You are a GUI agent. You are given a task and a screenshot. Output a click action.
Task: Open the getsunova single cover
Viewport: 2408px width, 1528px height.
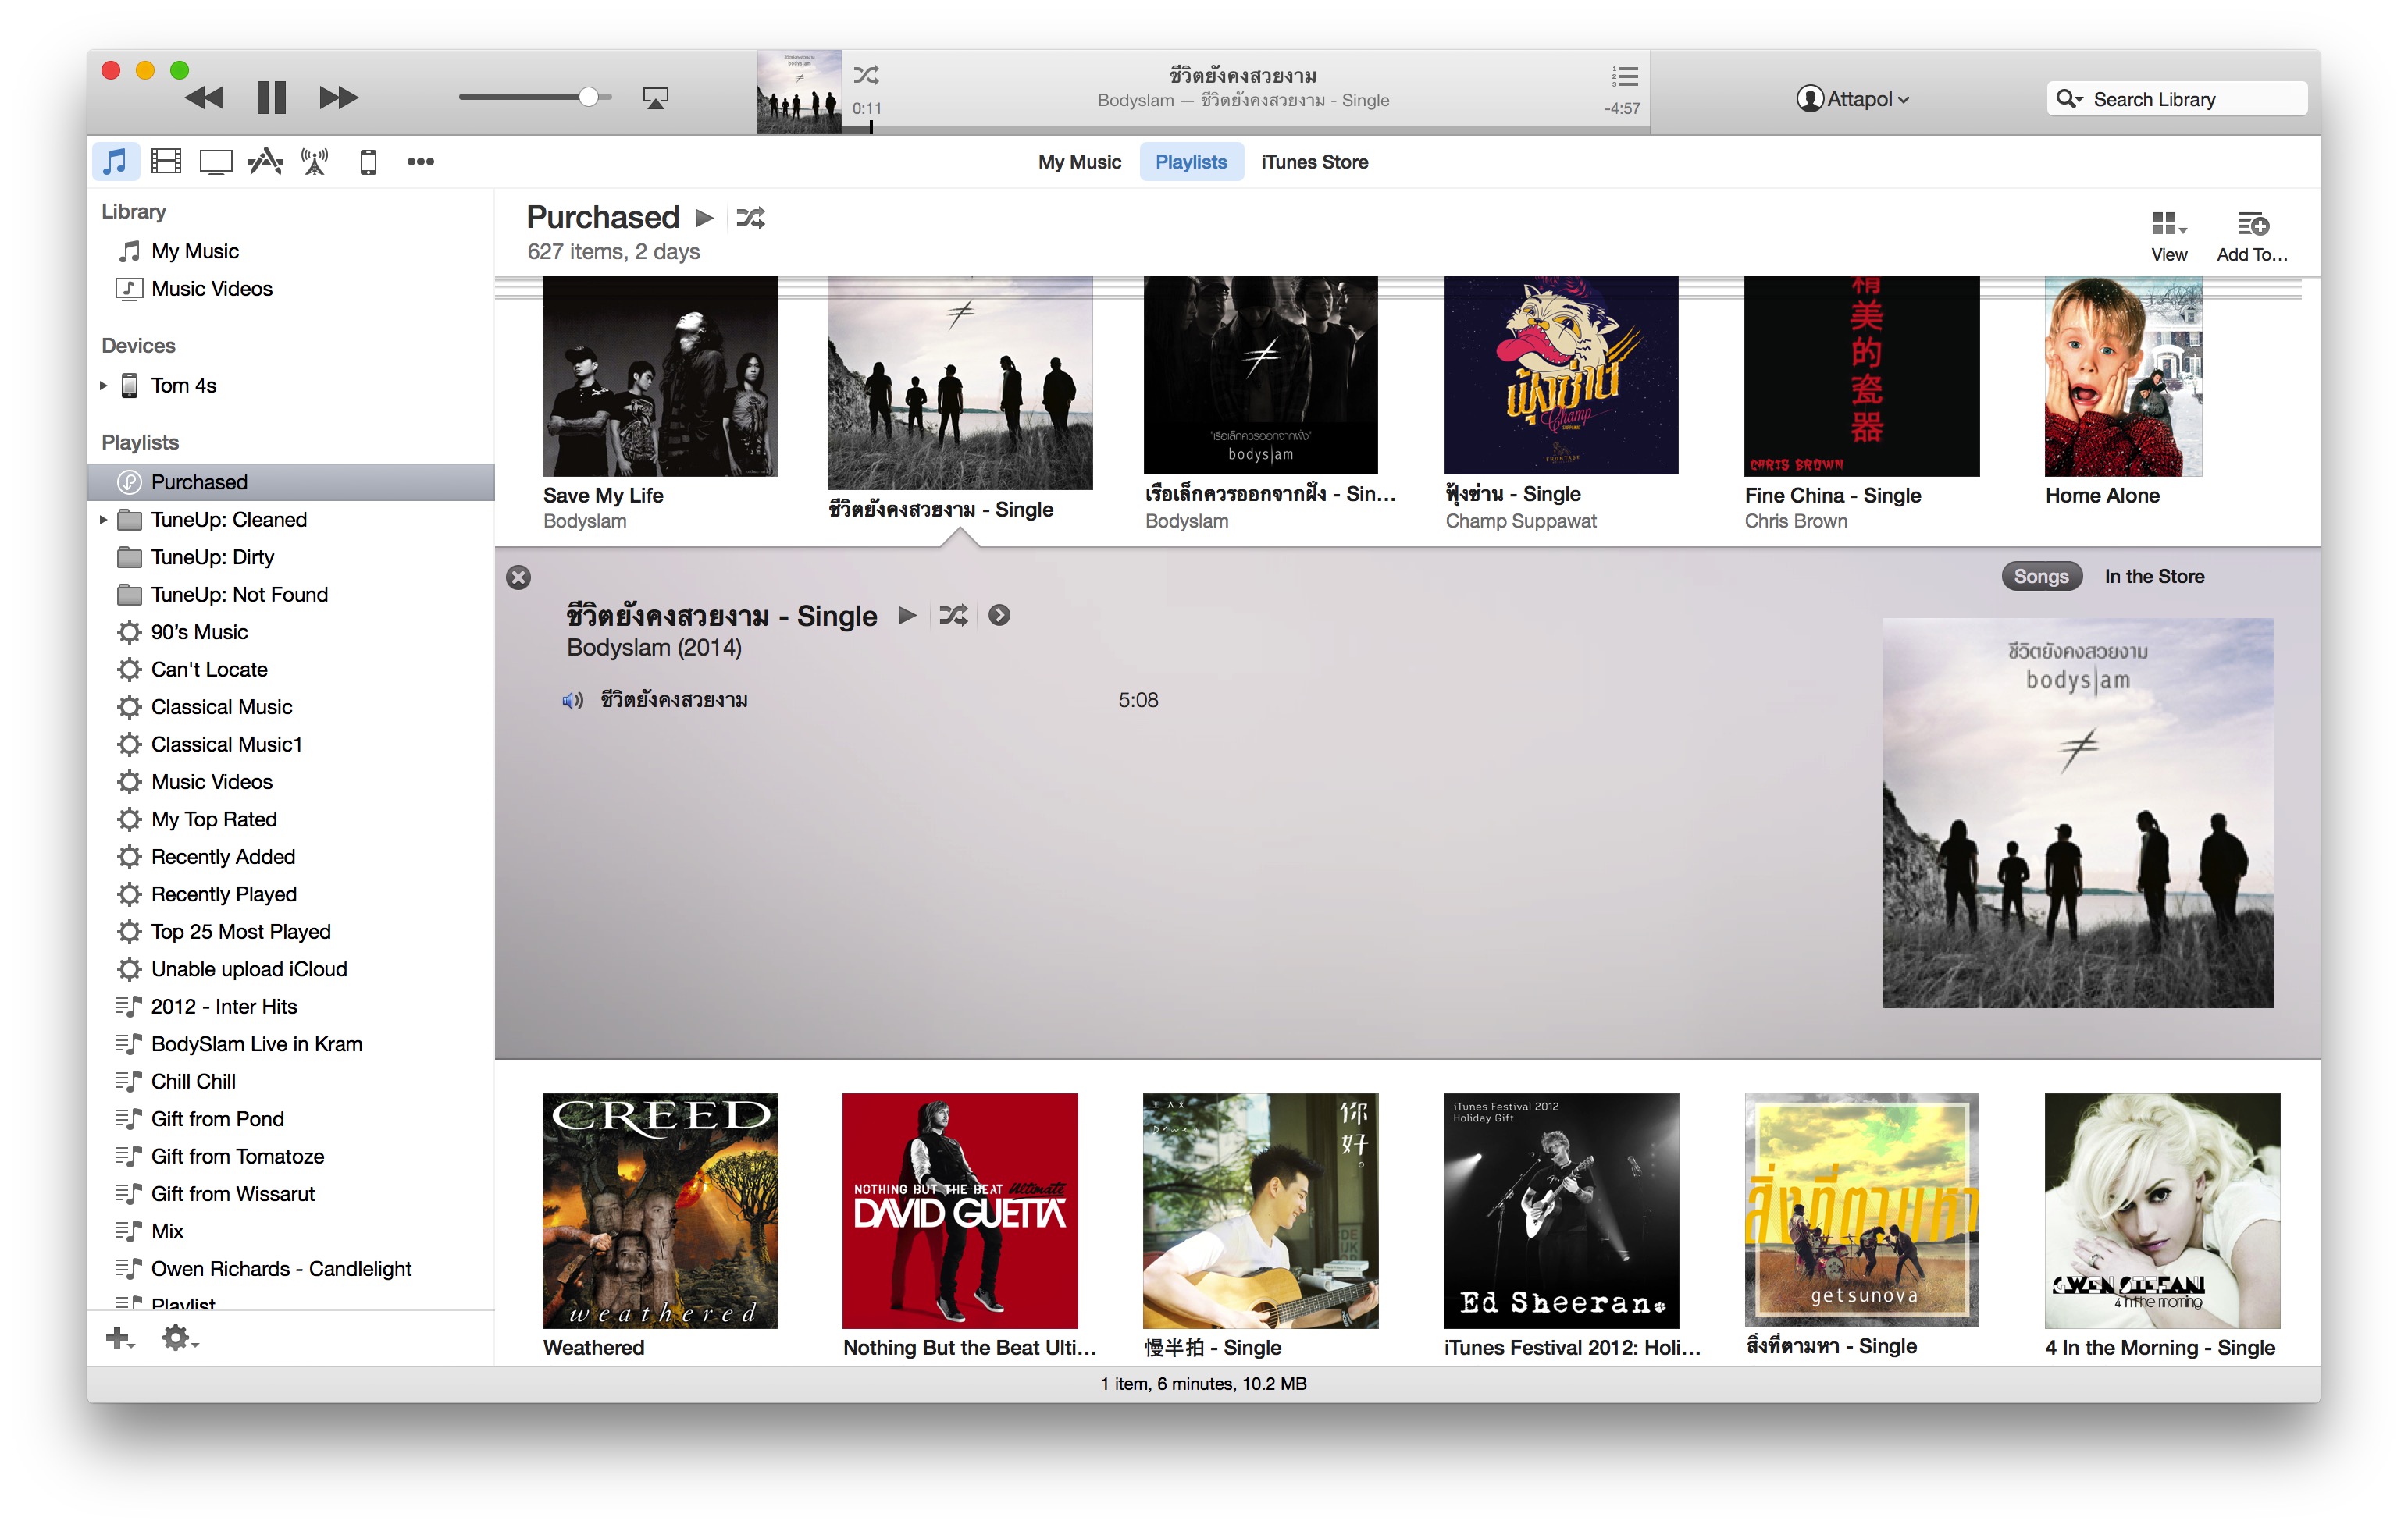[x=1861, y=1209]
